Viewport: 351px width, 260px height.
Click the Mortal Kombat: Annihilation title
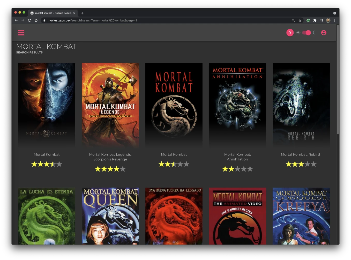coord(237,157)
